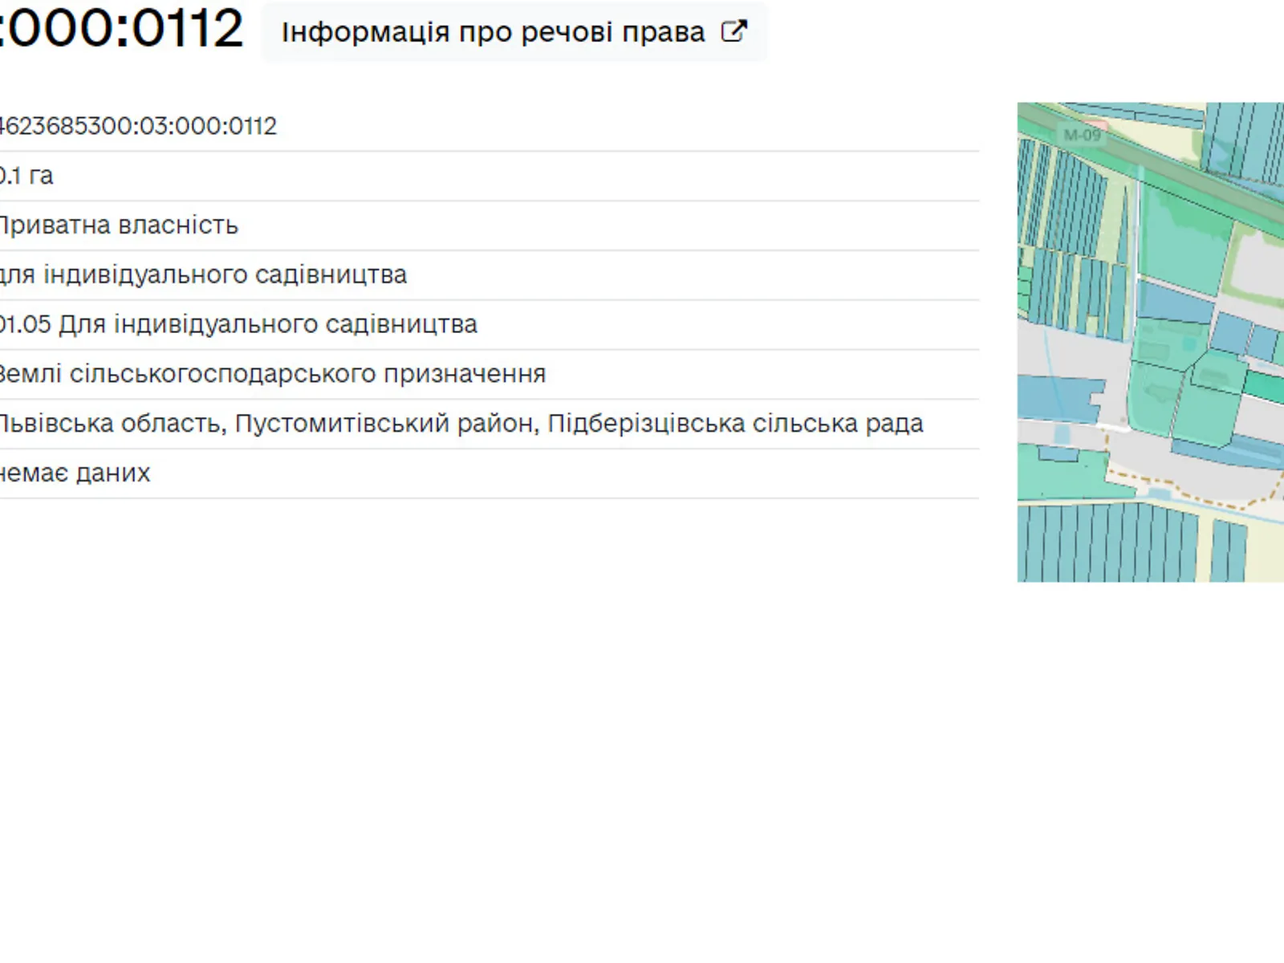Click the heading number ending ':000:0112'

[122, 27]
